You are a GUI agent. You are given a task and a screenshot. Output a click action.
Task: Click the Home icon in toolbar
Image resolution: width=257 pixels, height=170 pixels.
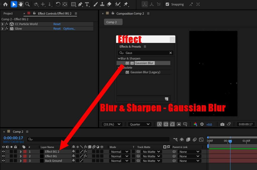6,4
